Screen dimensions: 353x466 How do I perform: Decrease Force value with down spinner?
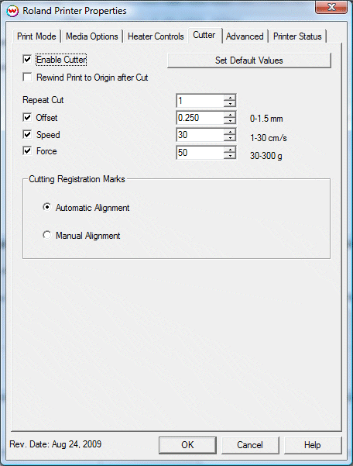[230, 155]
